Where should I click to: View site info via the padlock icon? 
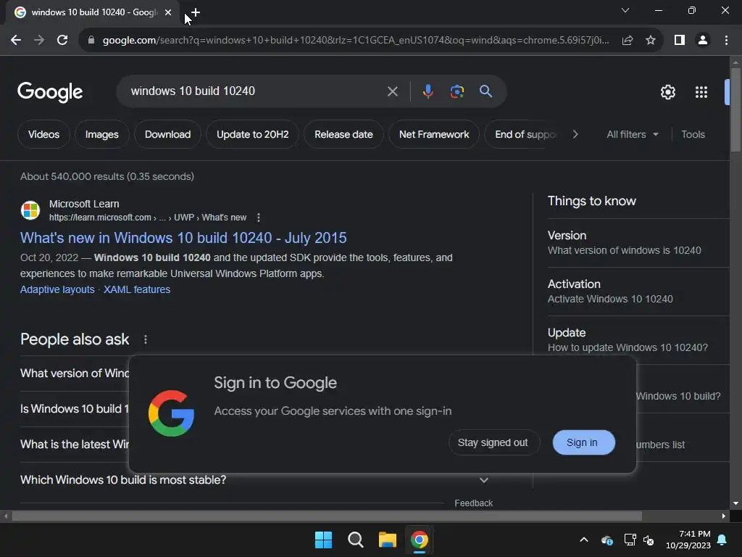(x=91, y=41)
